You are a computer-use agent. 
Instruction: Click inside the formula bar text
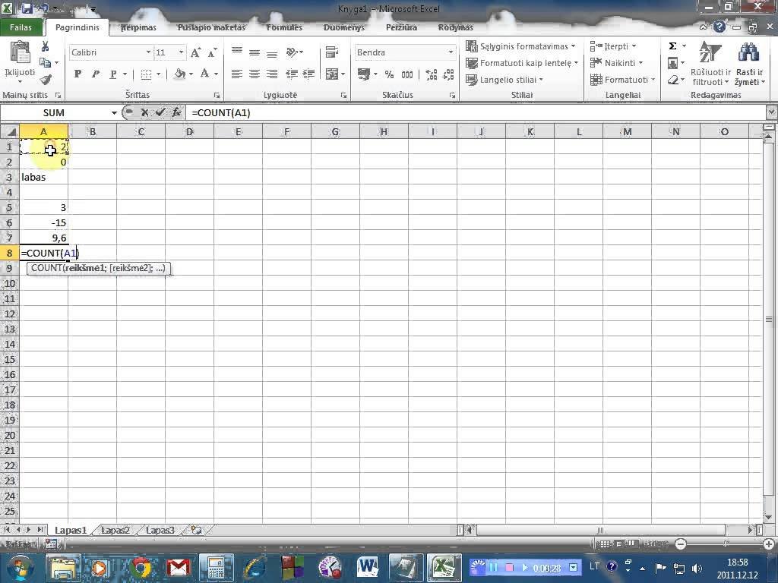coord(221,112)
